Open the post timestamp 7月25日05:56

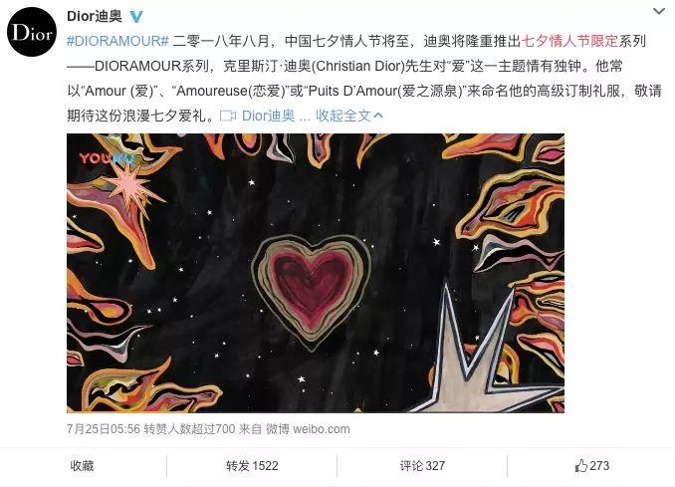(104, 429)
